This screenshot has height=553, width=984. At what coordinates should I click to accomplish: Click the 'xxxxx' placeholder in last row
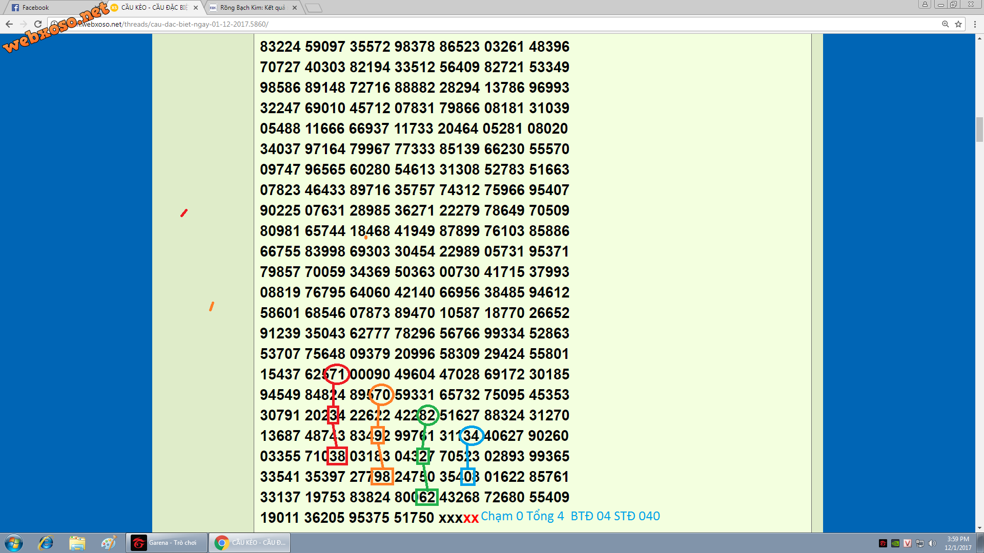(459, 518)
